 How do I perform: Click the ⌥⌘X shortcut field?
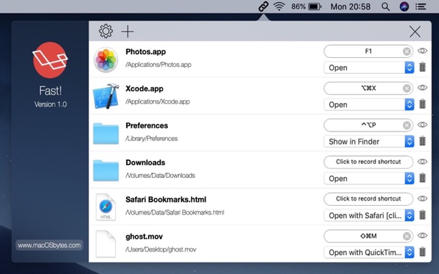coord(368,88)
